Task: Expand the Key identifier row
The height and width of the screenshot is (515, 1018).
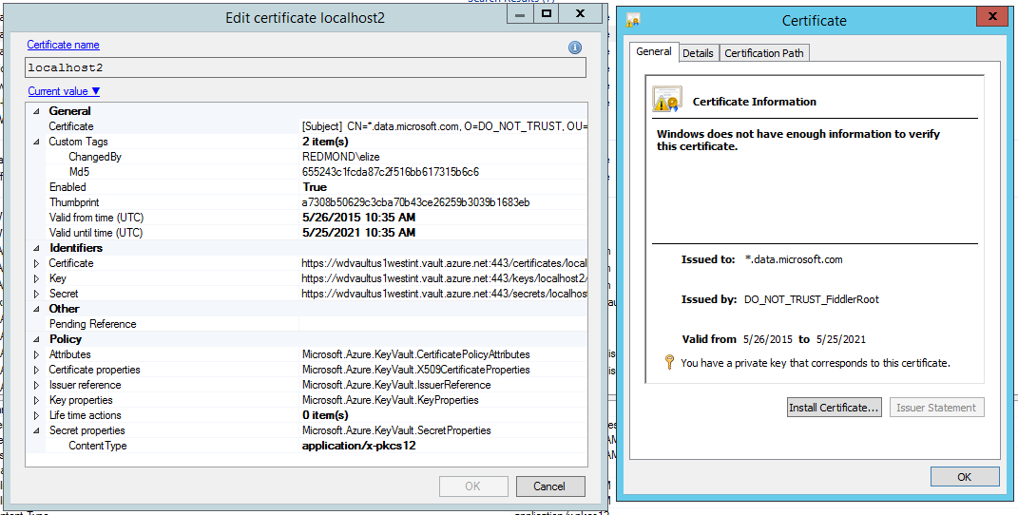Action: tap(36, 278)
